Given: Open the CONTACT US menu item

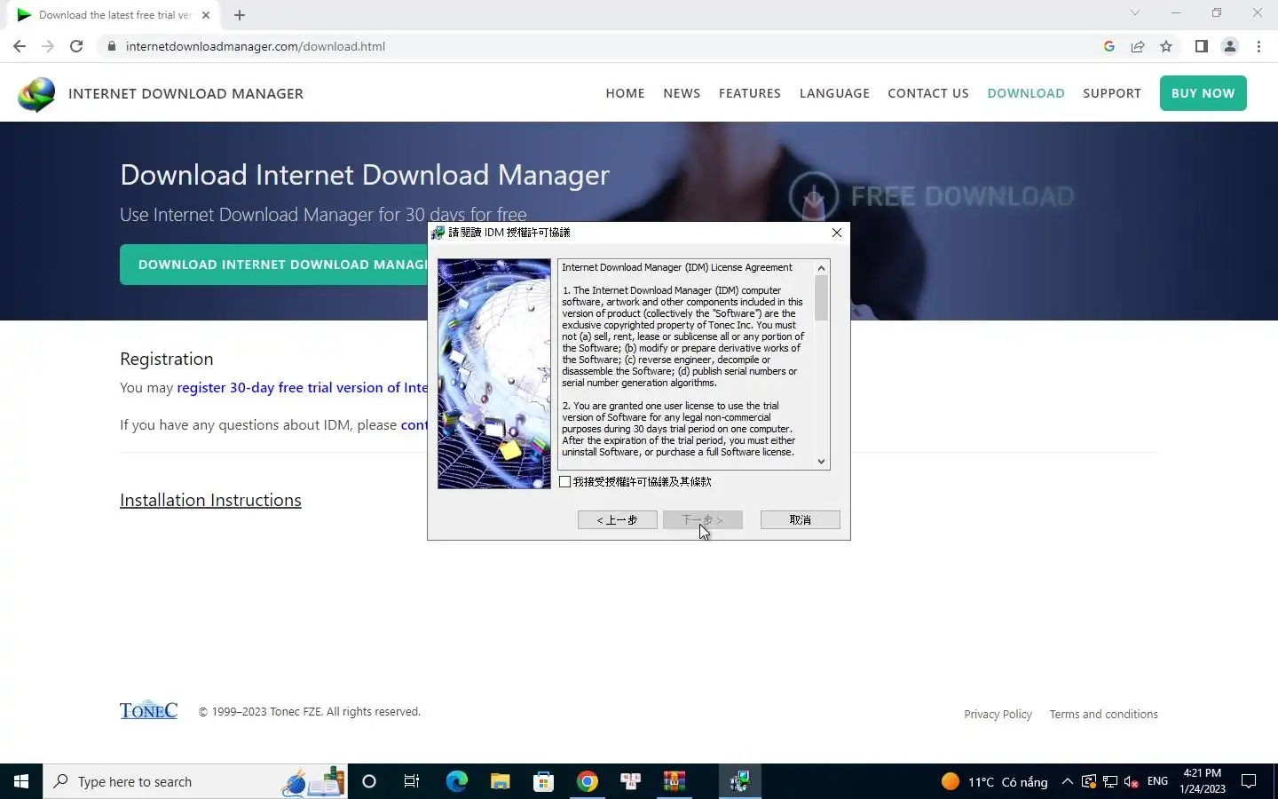Looking at the screenshot, I should [x=928, y=93].
